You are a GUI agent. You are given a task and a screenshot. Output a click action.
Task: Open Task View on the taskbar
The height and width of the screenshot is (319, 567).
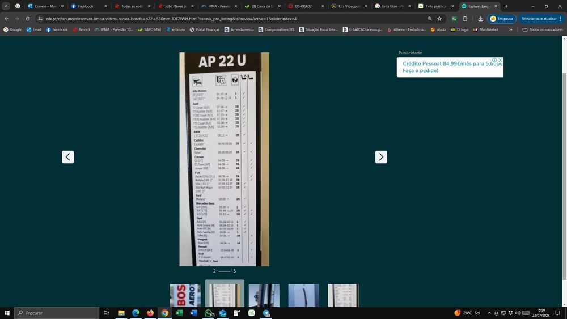point(106,313)
